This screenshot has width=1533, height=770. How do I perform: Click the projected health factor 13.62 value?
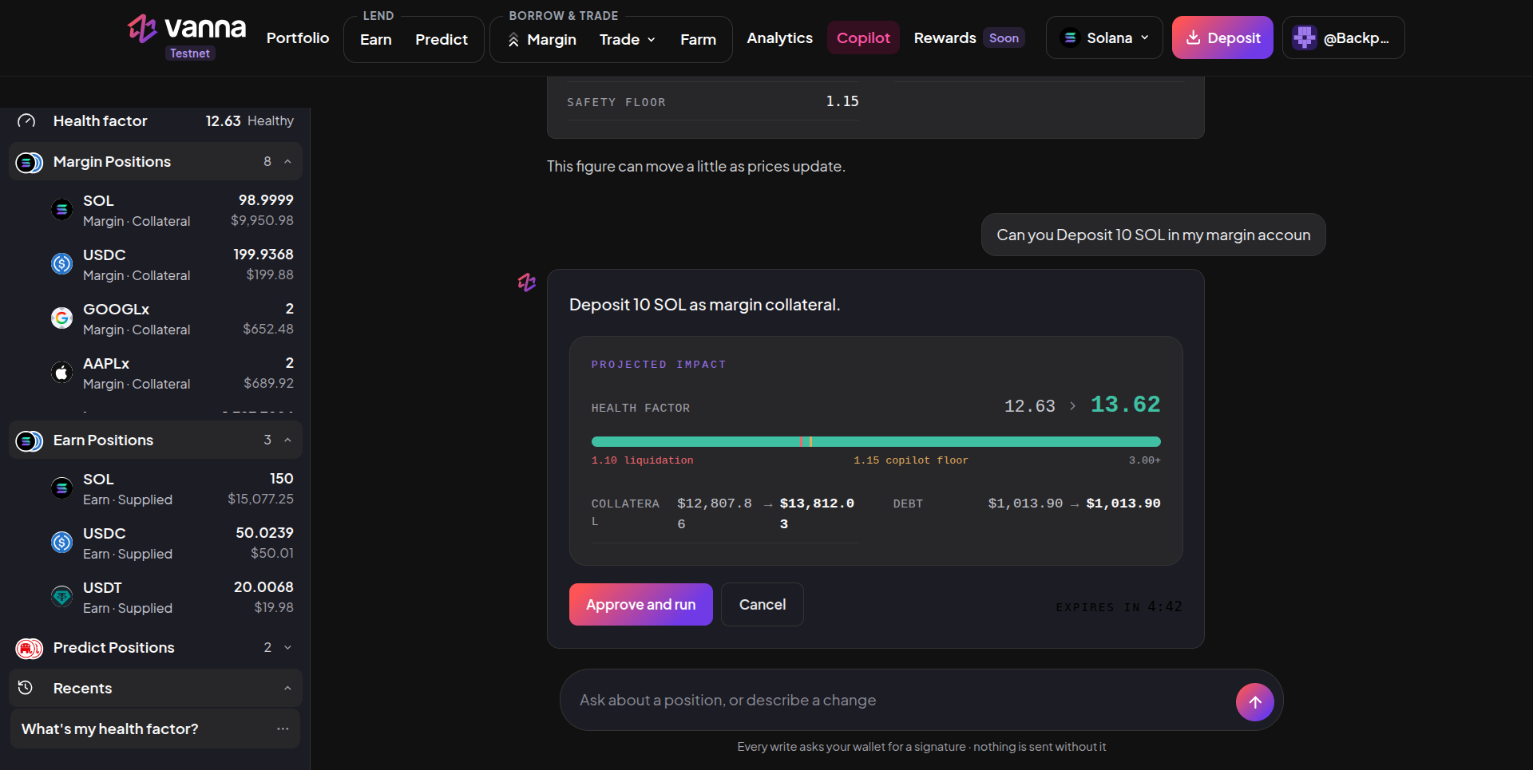click(1126, 405)
